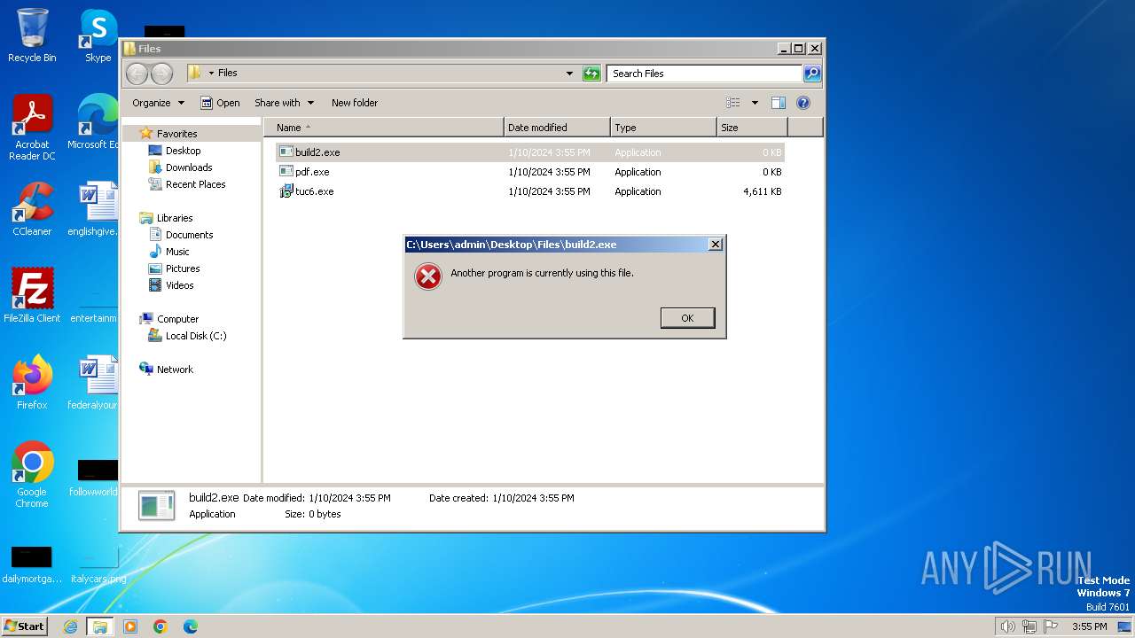Click the Back navigation button
Image resolution: width=1135 pixels, height=638 pixels.
tap(137, 74)
